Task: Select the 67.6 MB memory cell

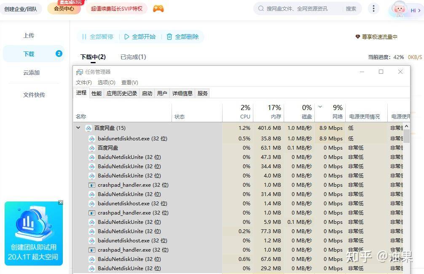Action: click(271, 259)
